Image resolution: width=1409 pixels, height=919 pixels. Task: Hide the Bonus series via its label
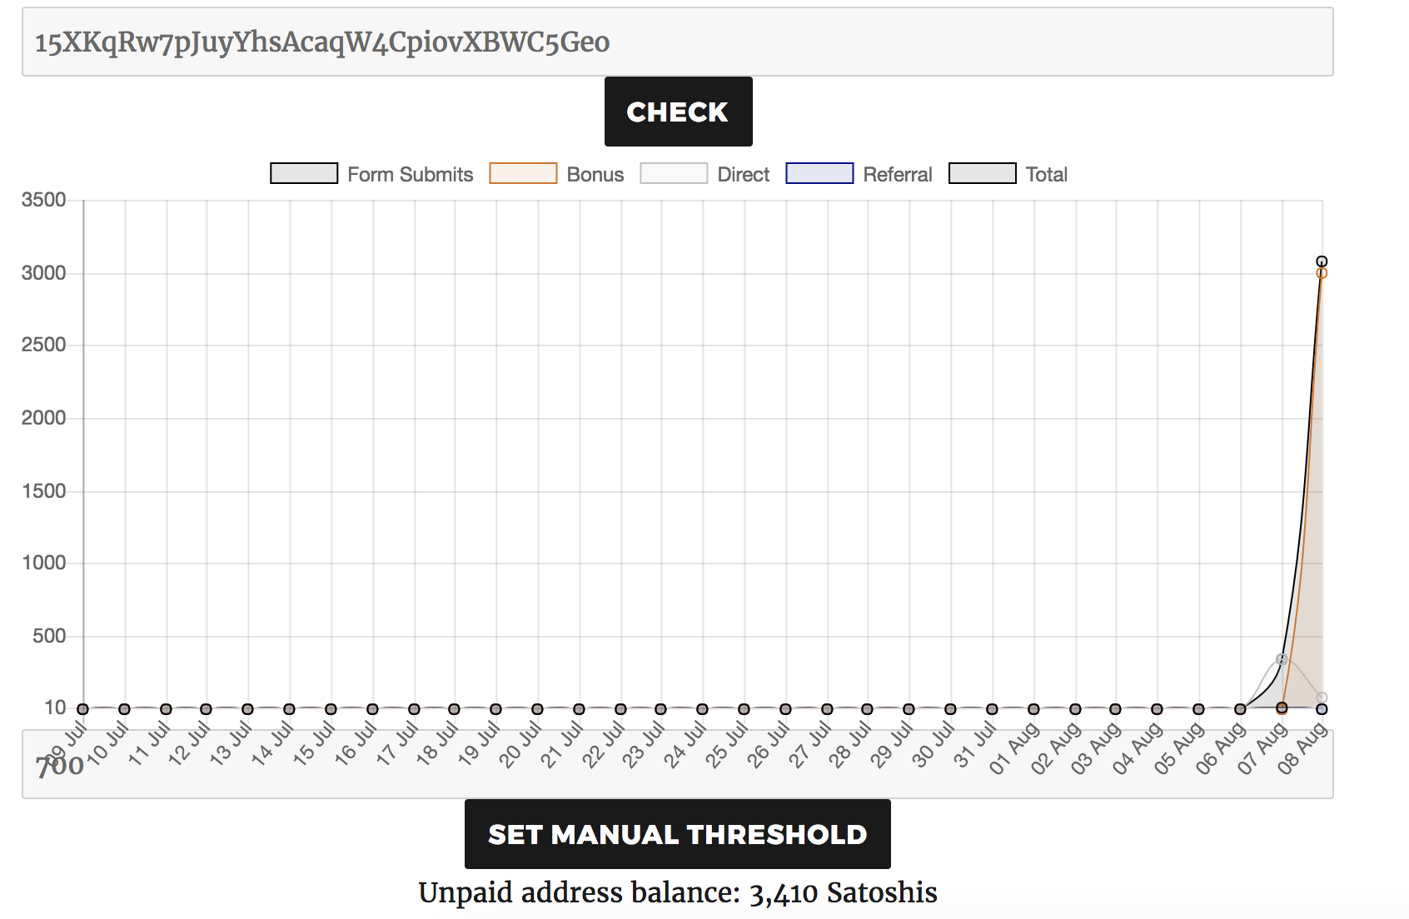[595, 174]
